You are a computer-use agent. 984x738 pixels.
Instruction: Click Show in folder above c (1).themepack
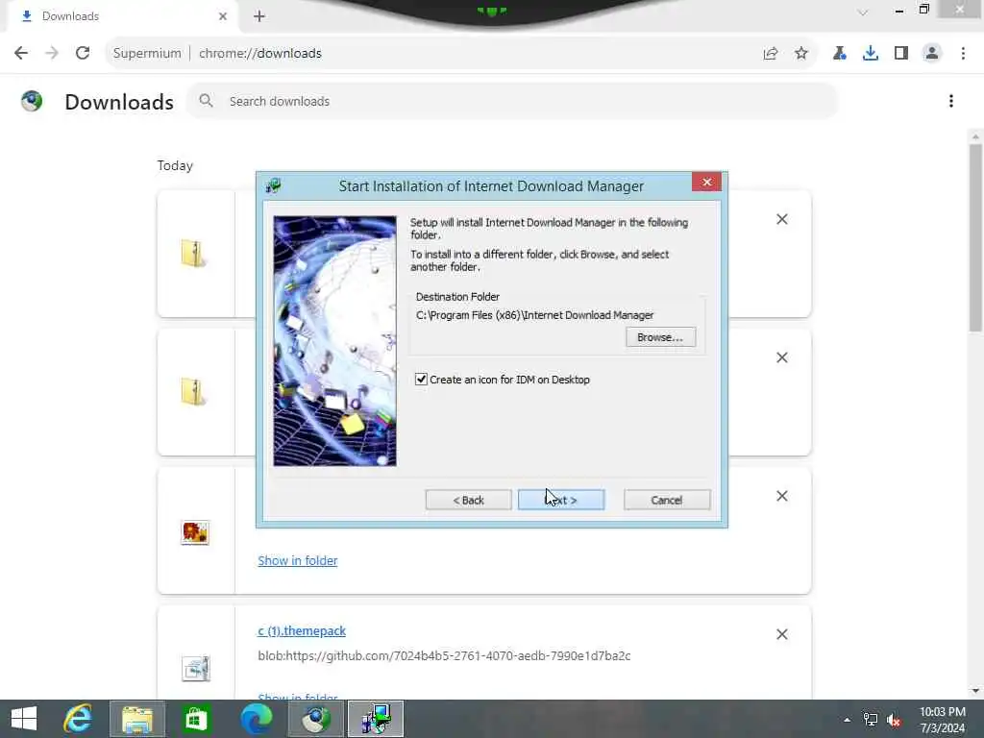(x=298, y=560)
